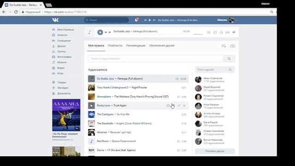Close the Da Gudda Jazz browser tab
295x166 pixels.
[x=41, y=5]
